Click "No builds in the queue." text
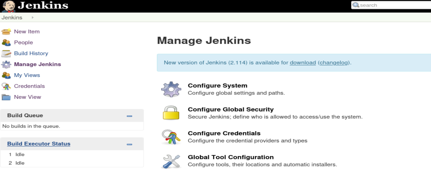Image resolution: width=431 pixels, height=173 pixels. coord(31,126)
